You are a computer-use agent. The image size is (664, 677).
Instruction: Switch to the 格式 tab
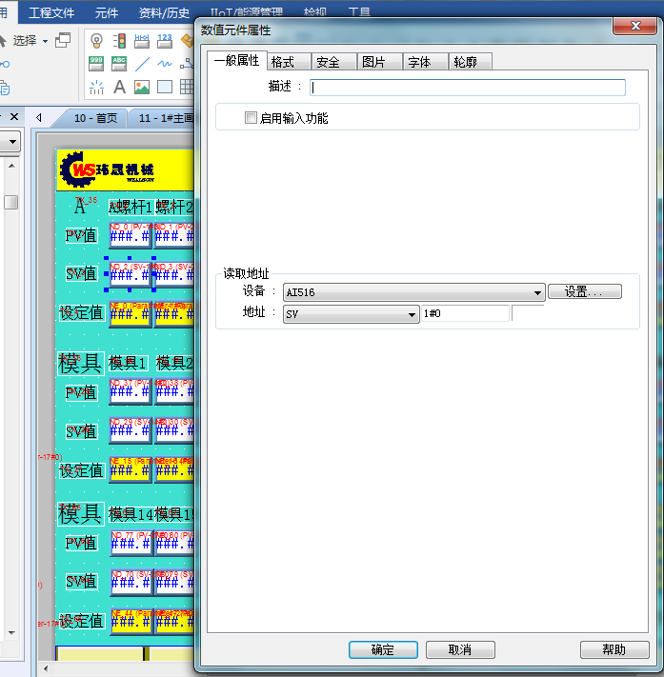[x=282, y=62]
